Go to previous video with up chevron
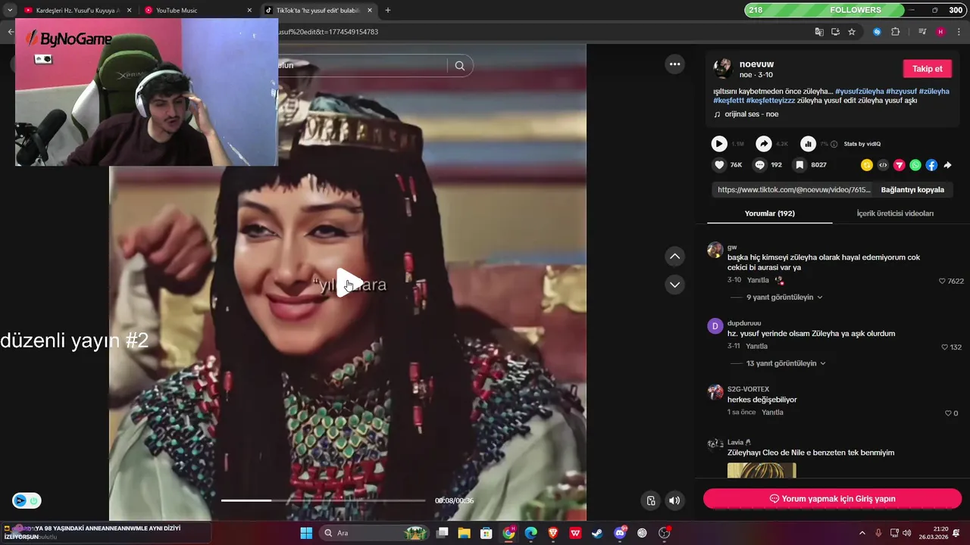The height and width of the screenshot is (545, 970). coord(674,257)
